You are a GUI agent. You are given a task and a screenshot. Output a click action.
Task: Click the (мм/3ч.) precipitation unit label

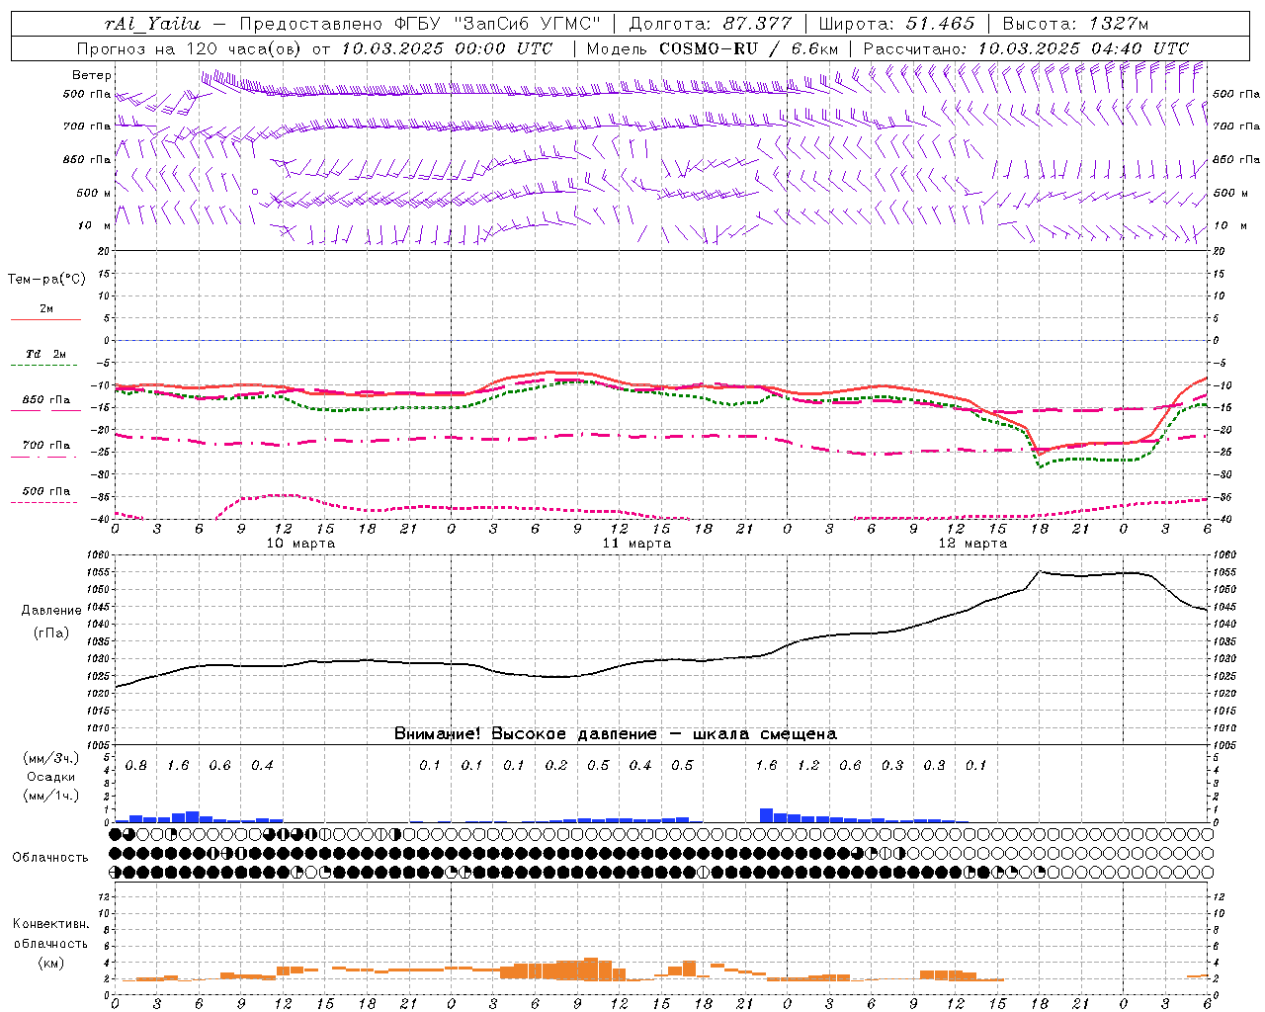[51, 759]
